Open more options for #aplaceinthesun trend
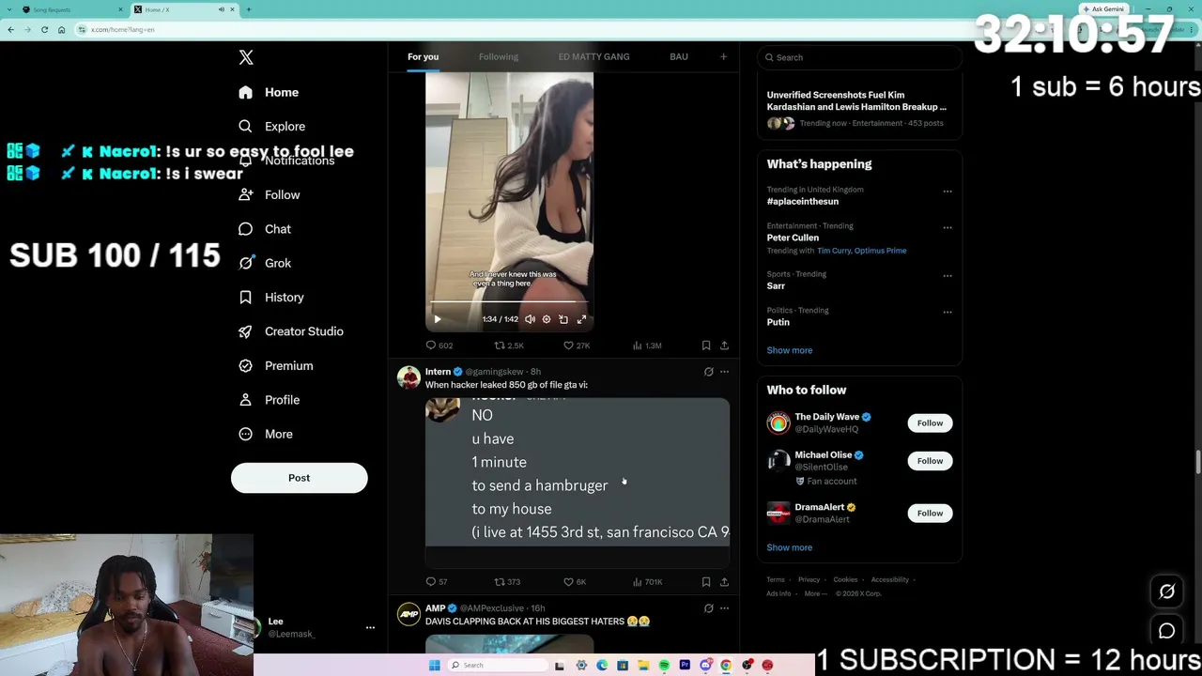Screen dimensions: 1202x676 click(948, 192)
